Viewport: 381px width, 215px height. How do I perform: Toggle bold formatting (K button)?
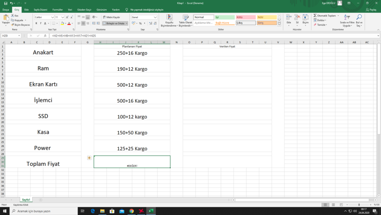[x=36, y=24]
